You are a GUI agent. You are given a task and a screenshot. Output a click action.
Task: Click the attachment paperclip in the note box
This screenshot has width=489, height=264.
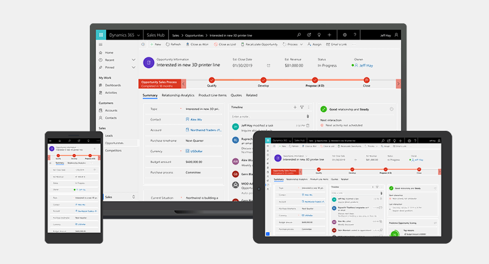(307, 115)
